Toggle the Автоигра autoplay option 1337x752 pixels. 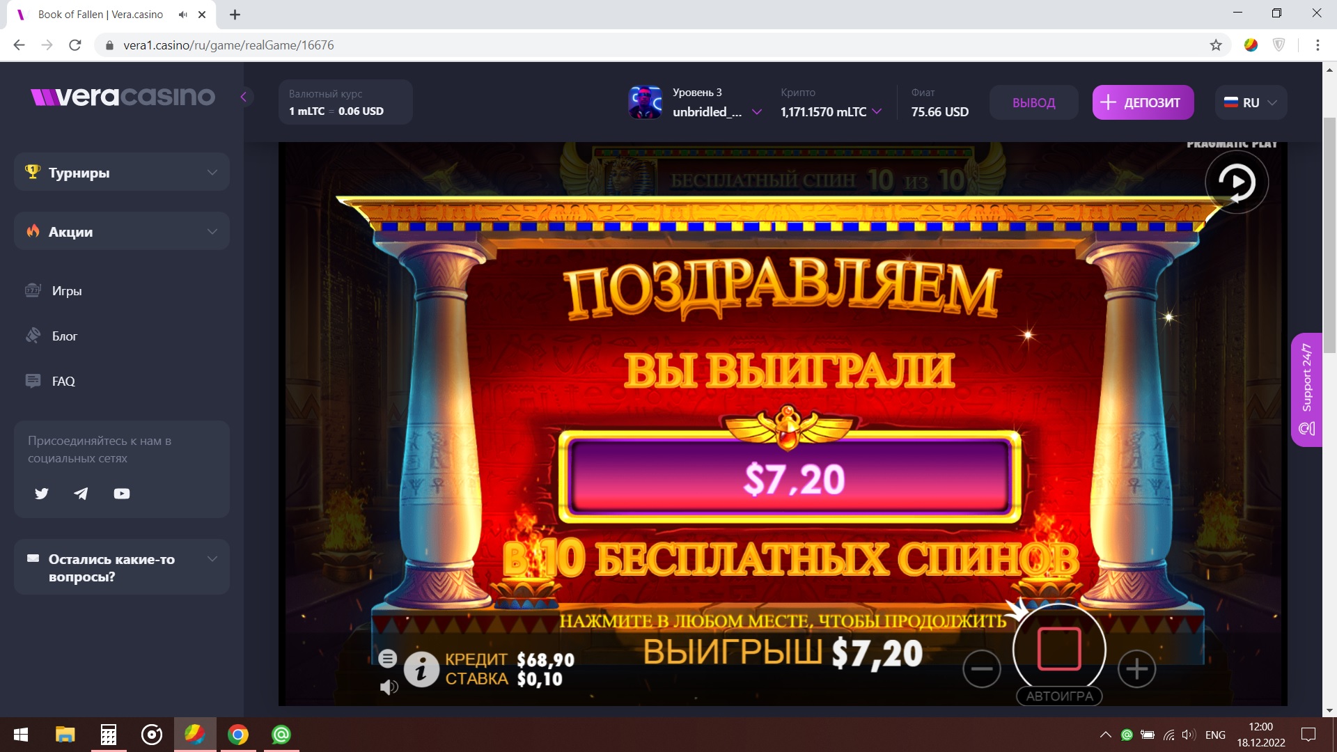pyautogui.click(x=1059, y=696)
